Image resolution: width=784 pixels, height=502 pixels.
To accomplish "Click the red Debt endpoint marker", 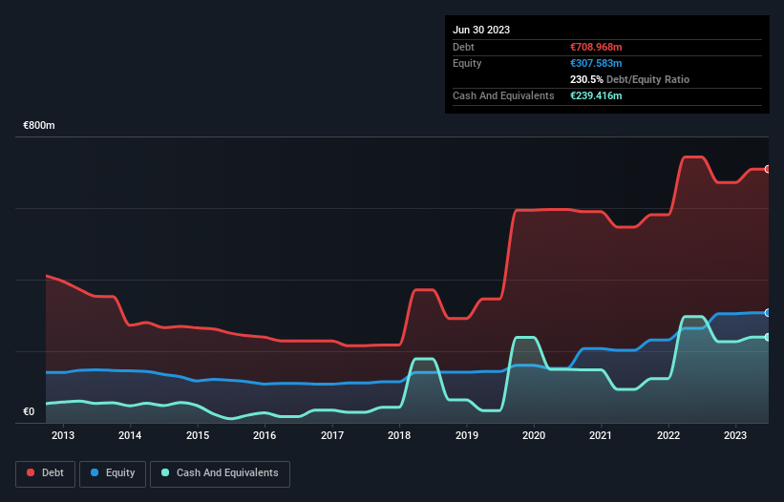I will (768, 169).
